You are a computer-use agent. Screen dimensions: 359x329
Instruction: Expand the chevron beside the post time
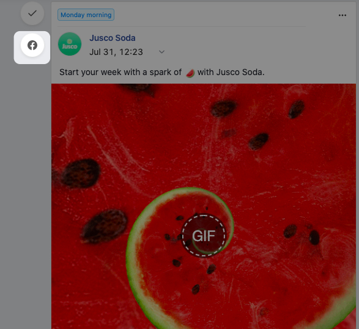pyautogui.click(x=161, y=52)
